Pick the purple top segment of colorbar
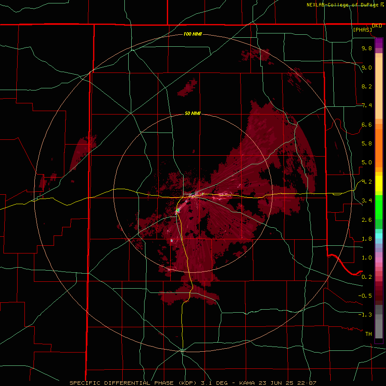 tap(379, 43)
